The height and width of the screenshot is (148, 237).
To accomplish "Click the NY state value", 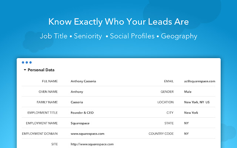I will [x=186, y=123].
